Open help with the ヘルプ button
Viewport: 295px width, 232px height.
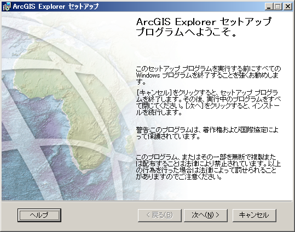tap(39, 215)
